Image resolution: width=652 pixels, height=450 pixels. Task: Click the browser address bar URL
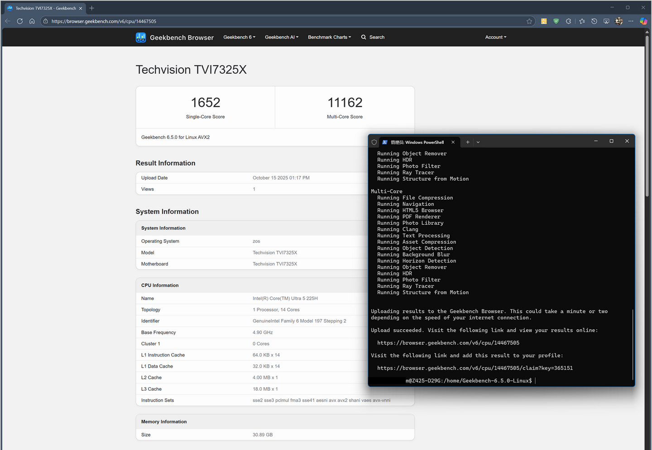click(x=104, y=21)
